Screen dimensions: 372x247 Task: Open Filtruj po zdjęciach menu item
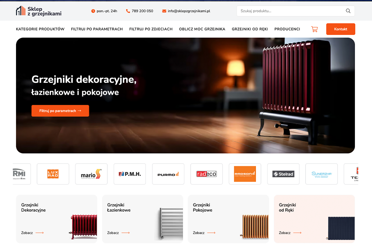[x=151, y=29]
